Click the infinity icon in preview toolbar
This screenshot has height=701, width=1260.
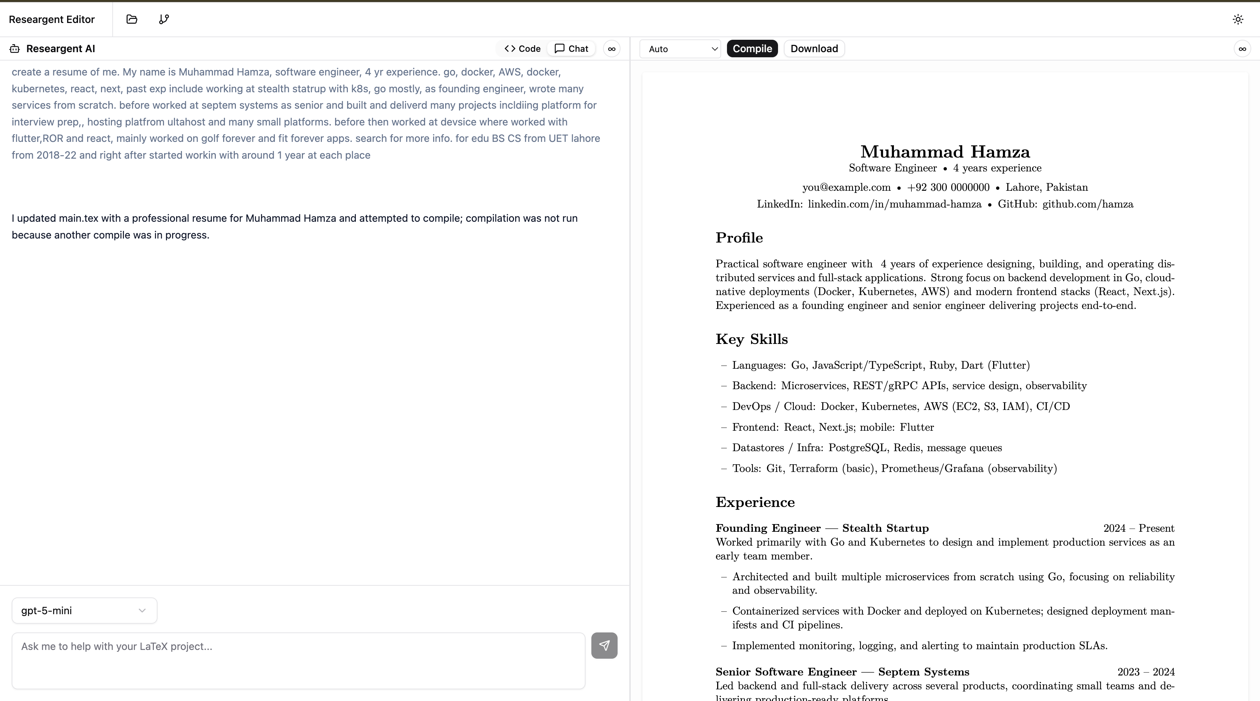[1242, 49]
